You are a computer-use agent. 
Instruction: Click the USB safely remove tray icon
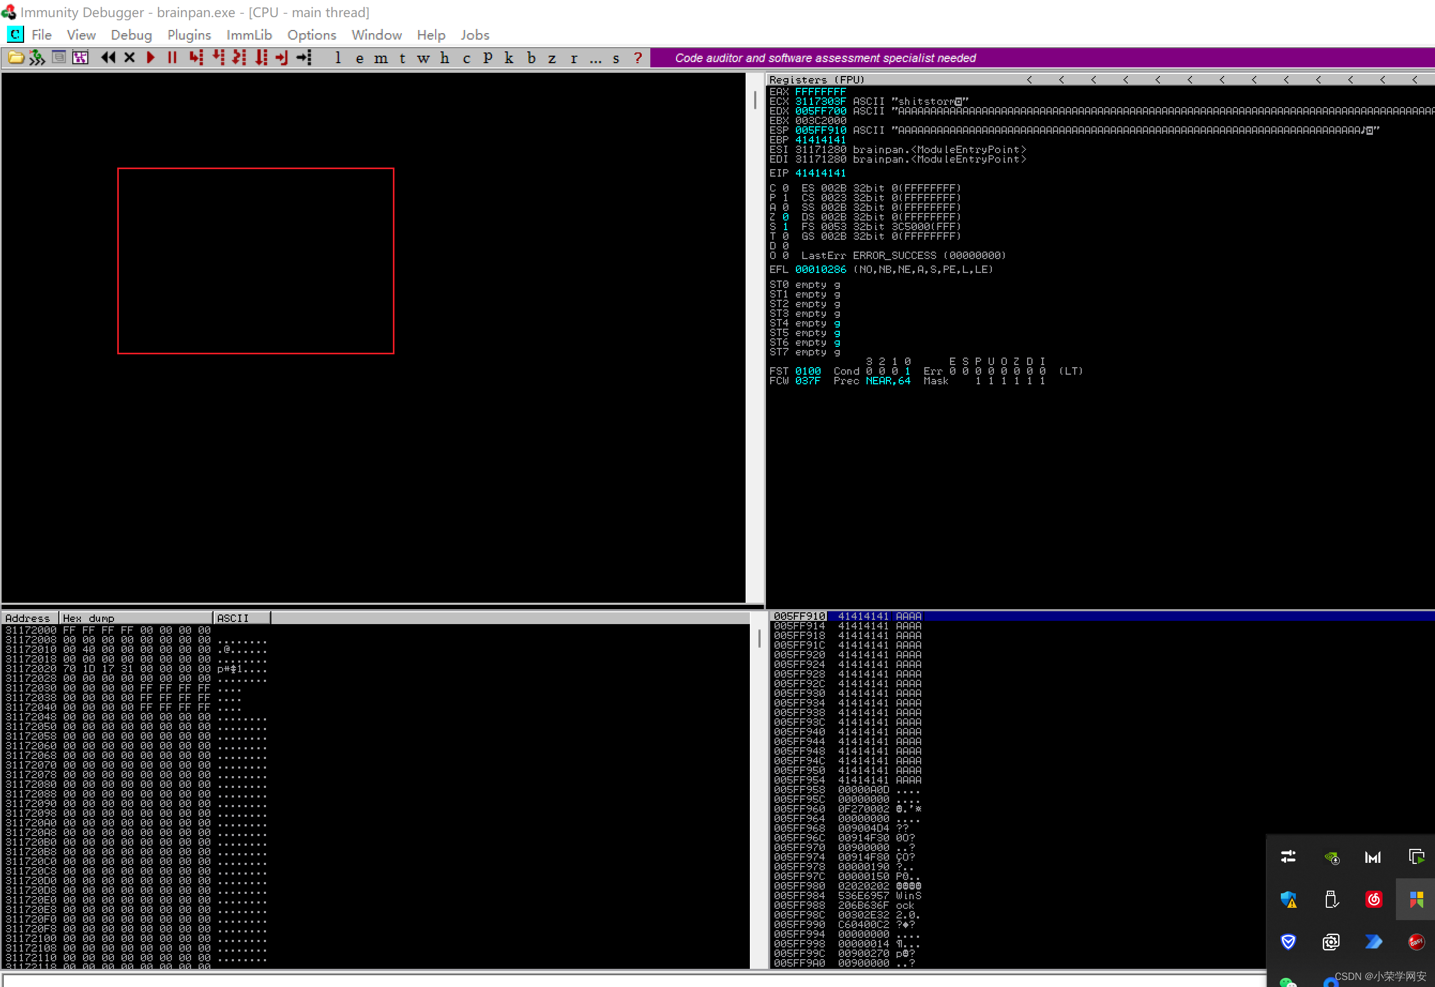point(1331,899)
